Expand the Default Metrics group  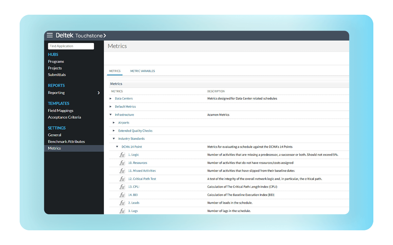[x=111, y=106]
